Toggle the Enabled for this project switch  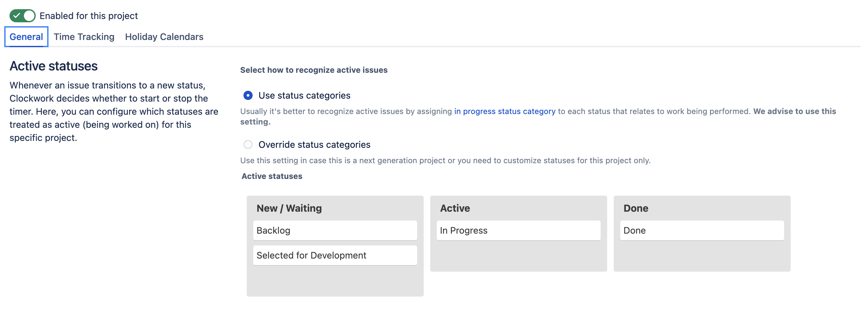tap(22, 16)
